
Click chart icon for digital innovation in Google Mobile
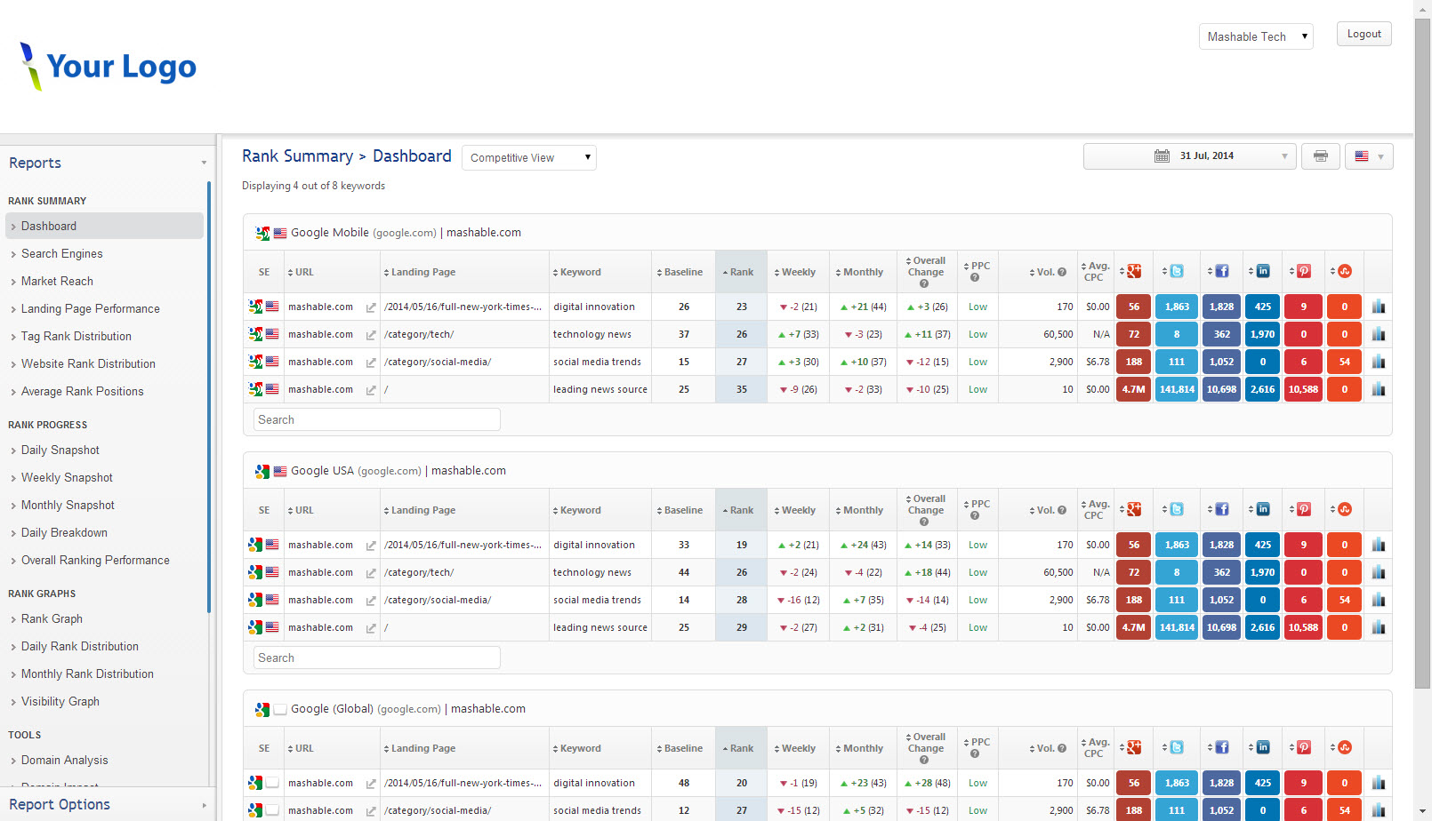1378,307
